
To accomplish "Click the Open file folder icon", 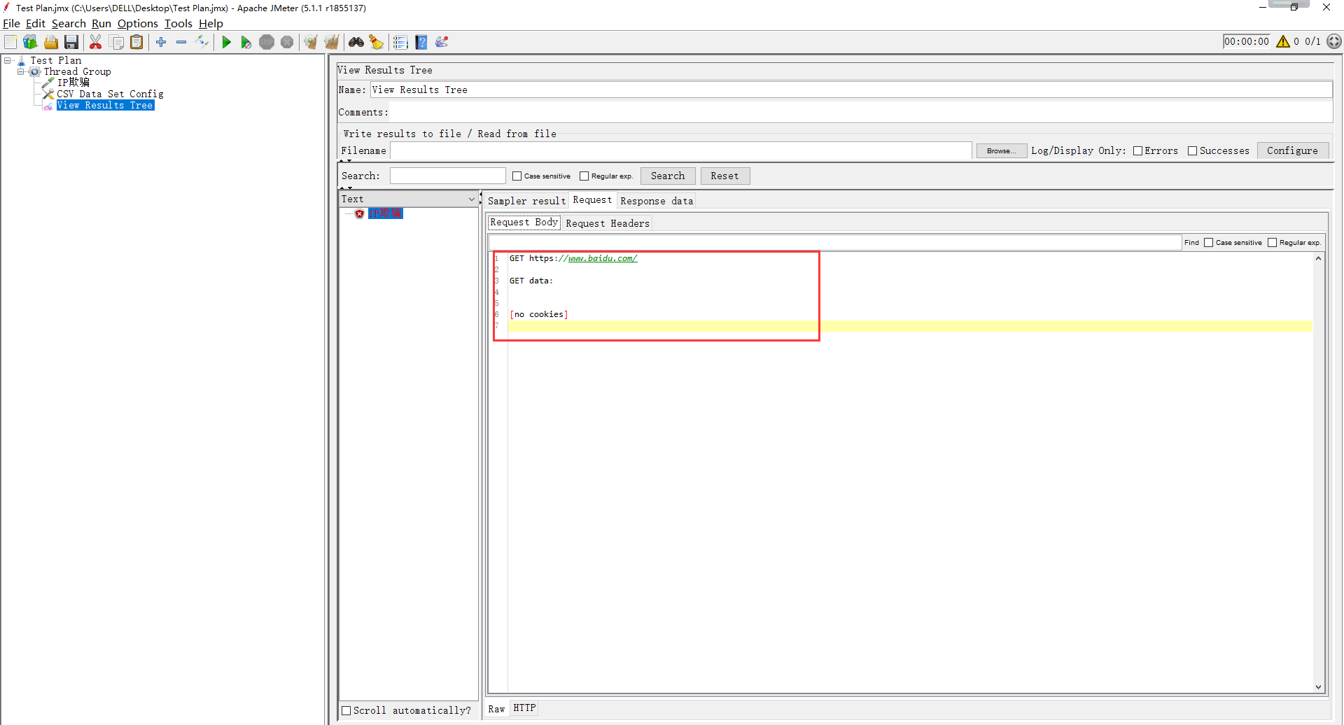I will (51, 42).
